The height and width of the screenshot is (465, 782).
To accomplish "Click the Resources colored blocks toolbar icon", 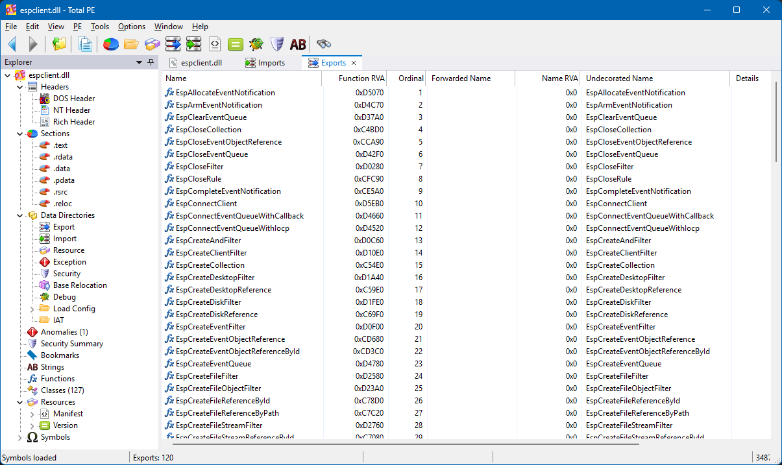I will point(153,44).
